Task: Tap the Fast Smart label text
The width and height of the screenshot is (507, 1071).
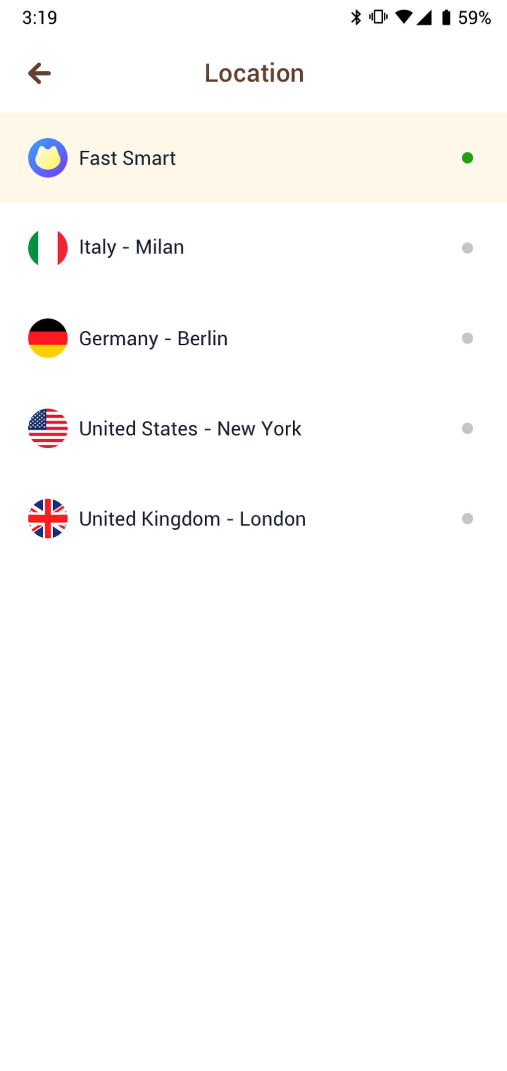Action: click(x=127, y=158)
